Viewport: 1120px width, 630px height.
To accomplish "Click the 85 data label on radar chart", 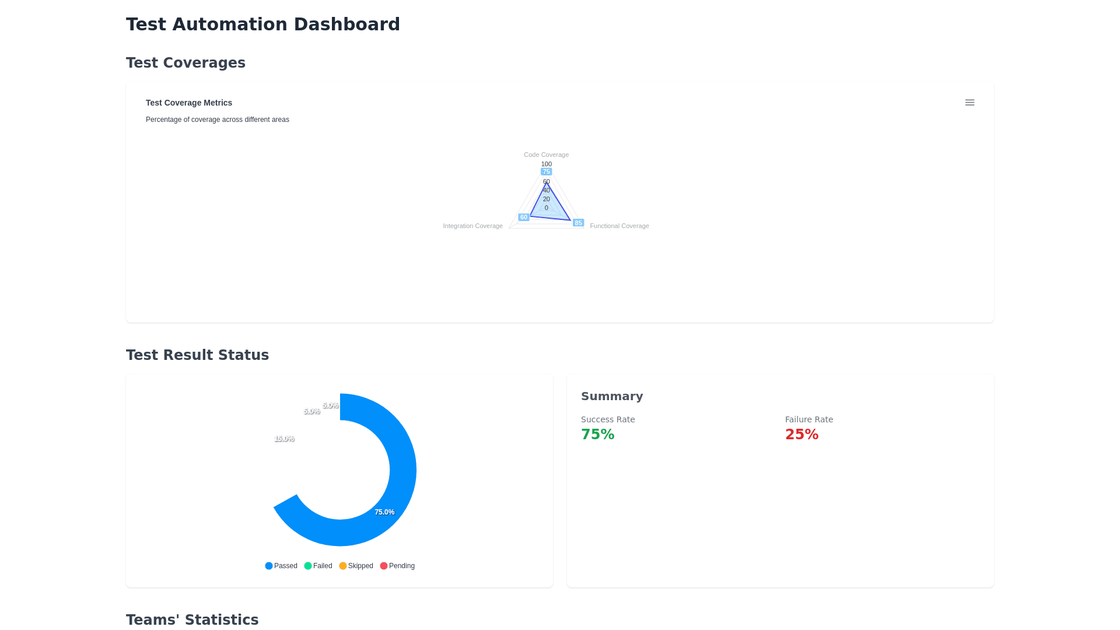I will pos(578,223).
